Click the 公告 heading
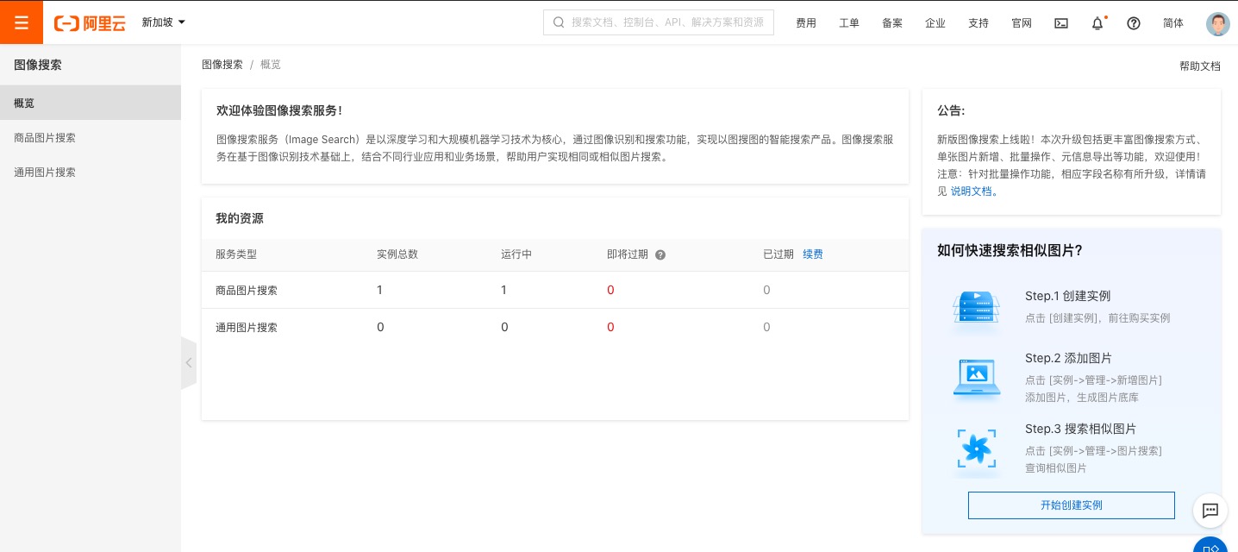Screen dimensions: 1238x552 [x=951, y=111]
